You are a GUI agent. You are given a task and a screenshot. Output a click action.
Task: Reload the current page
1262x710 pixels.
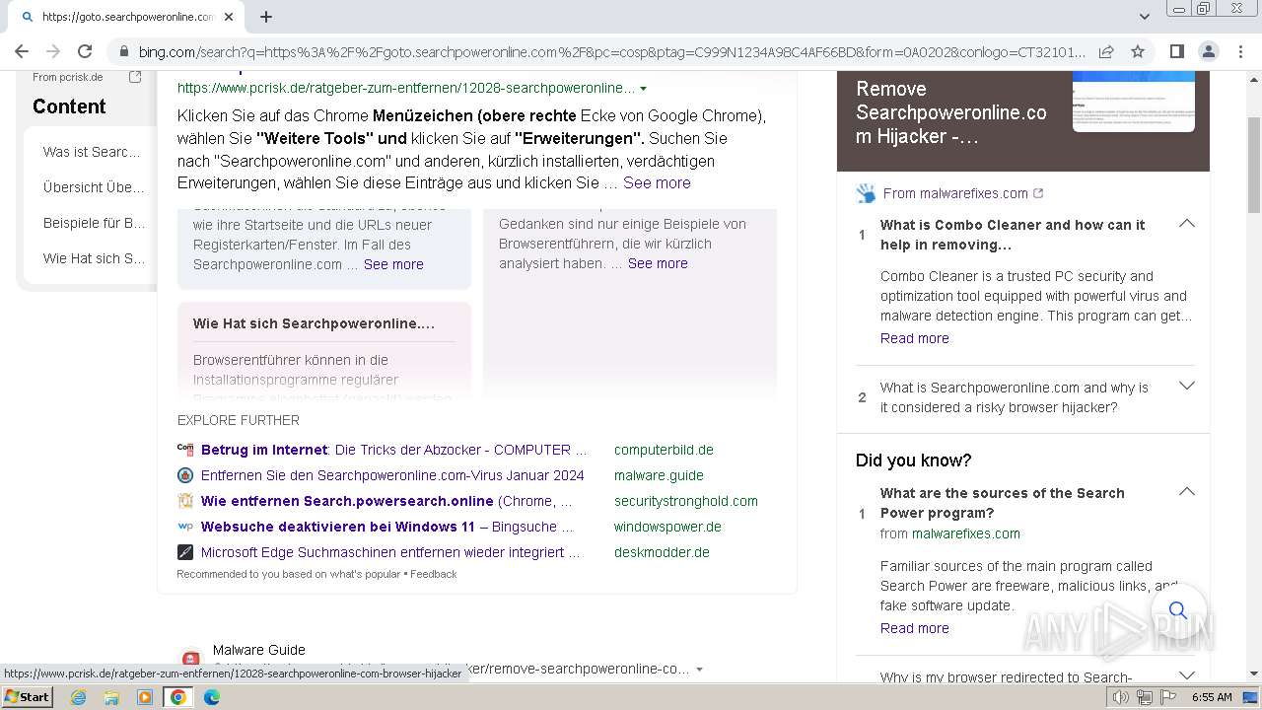tap(85, 51)
